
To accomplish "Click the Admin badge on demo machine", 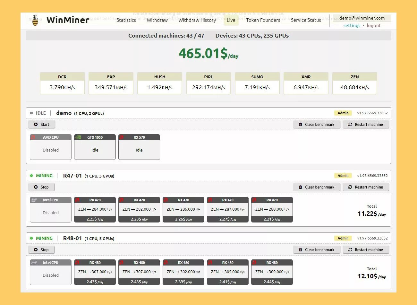I will pyautogui.click(x=343, y=113).
